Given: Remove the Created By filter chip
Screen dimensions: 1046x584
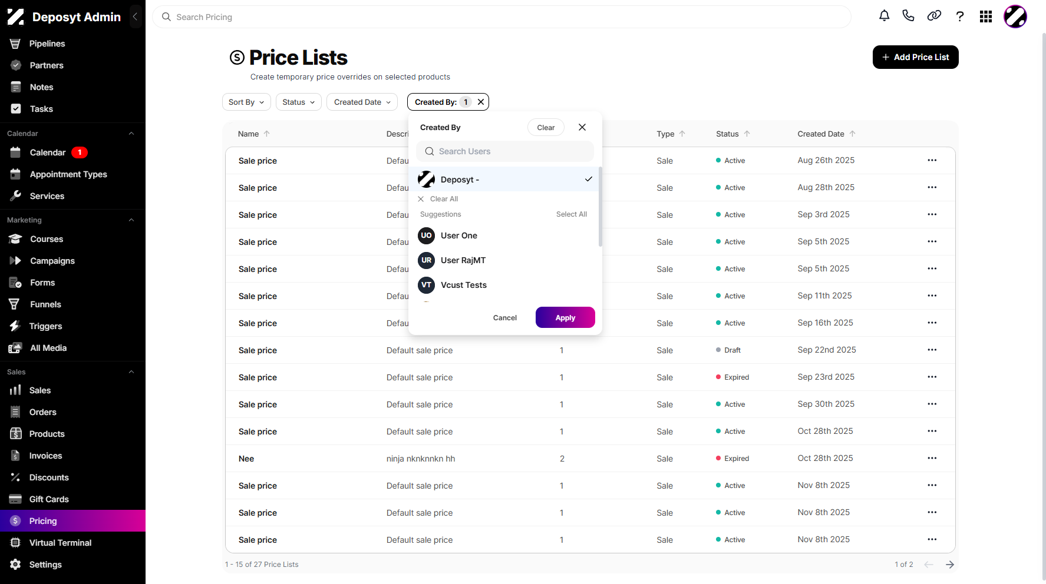Looking at the screenshot, I should (481, 102).
